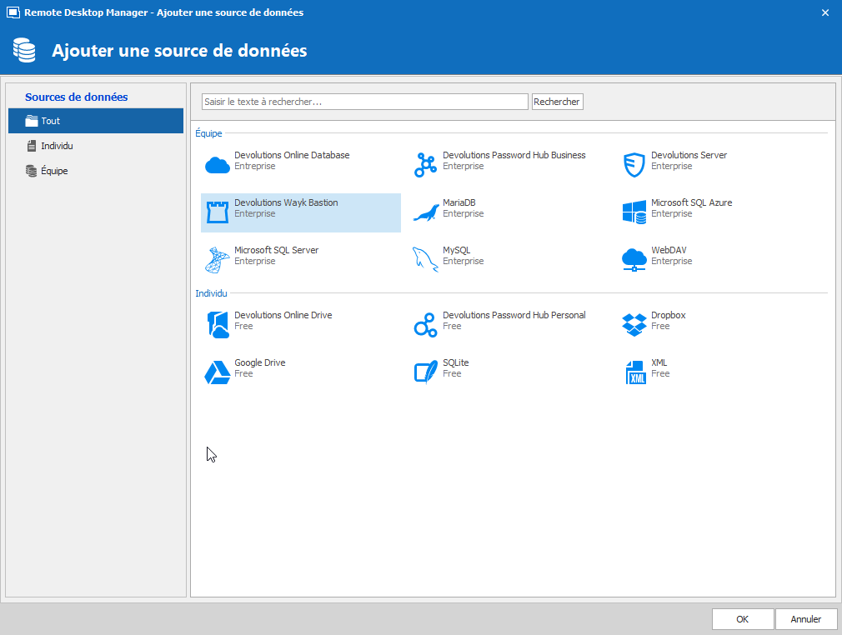The image size is (842, 635).
Task: Click the "Microsoft SQL Server" label
Action: point(276,250)
